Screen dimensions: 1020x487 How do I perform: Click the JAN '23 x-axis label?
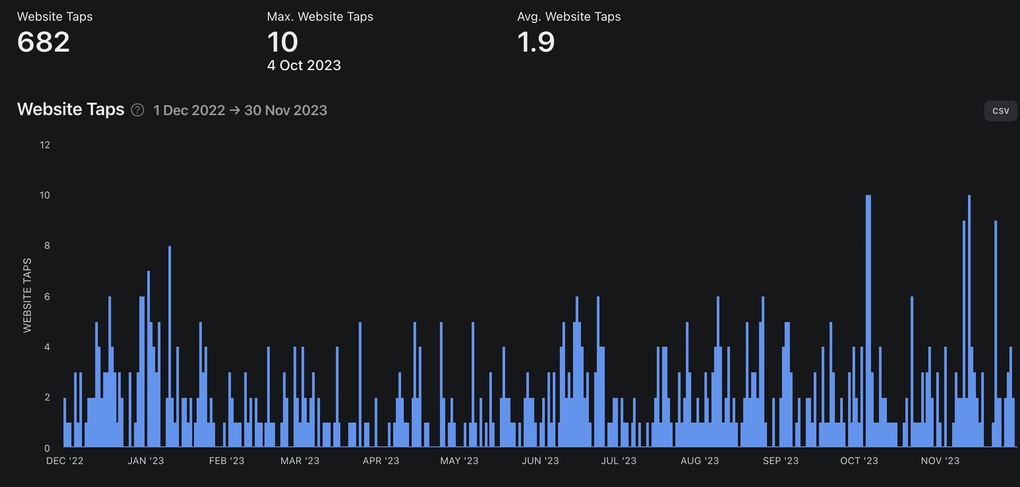pos(145,461)
